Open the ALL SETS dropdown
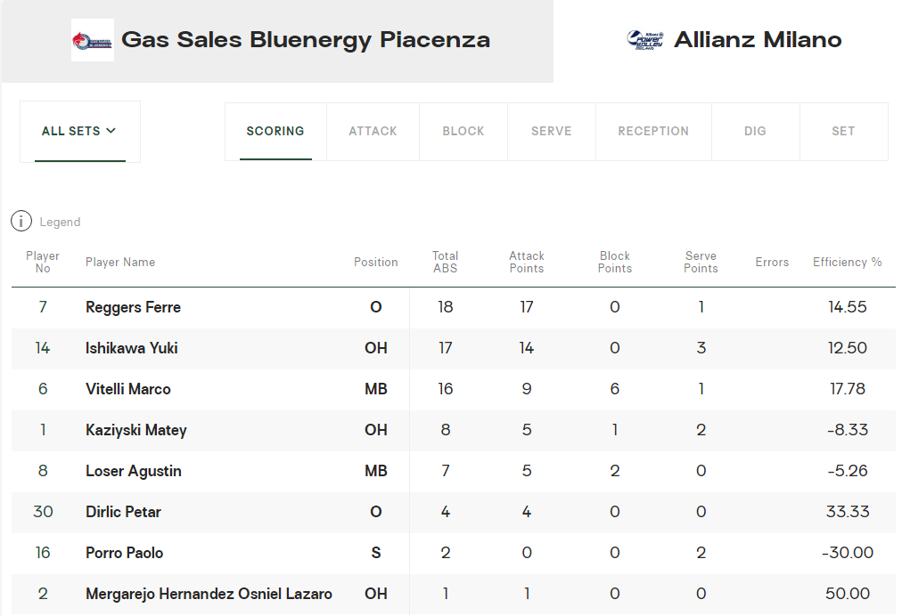The image size is (902, 616). click(x=80, y=132)
